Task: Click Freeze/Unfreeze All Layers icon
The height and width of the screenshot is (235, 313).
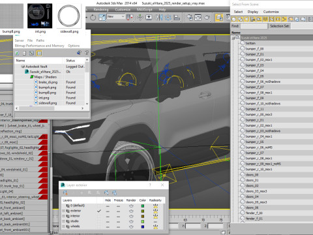Action: pos(115,193)
